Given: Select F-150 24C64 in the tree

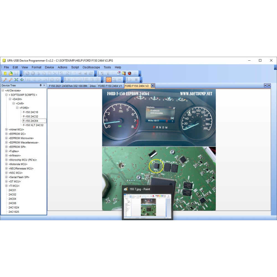Looking at the screenshot, I should pos(30,121).
